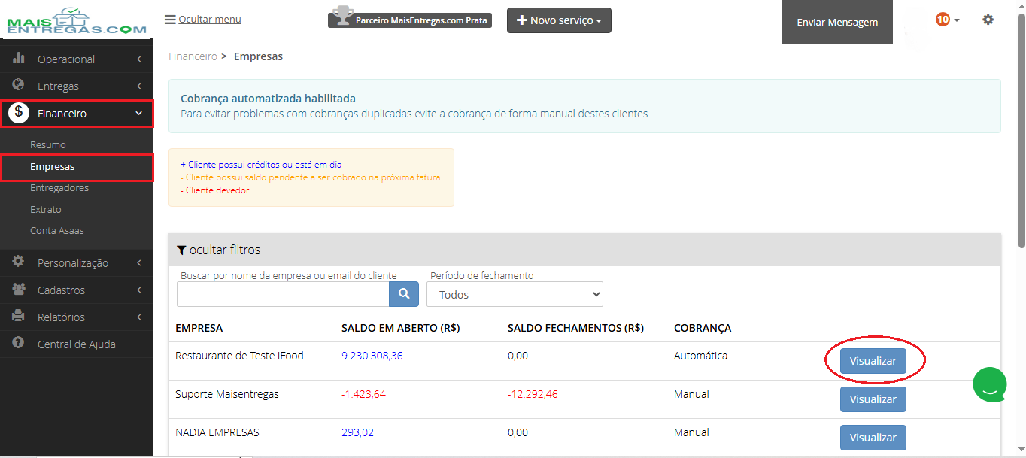Expand the Entregas menu chevron
This screenshot has height=458, width=1026.
coord(139,86)
